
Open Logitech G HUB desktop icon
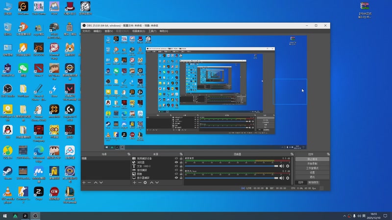click(70, 113)
